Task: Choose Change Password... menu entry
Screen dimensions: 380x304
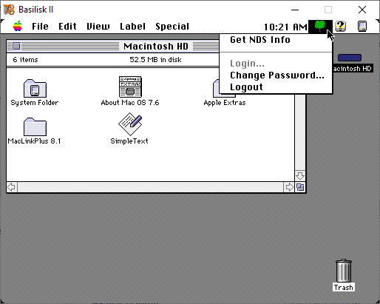Action: (x=276, y=75)
